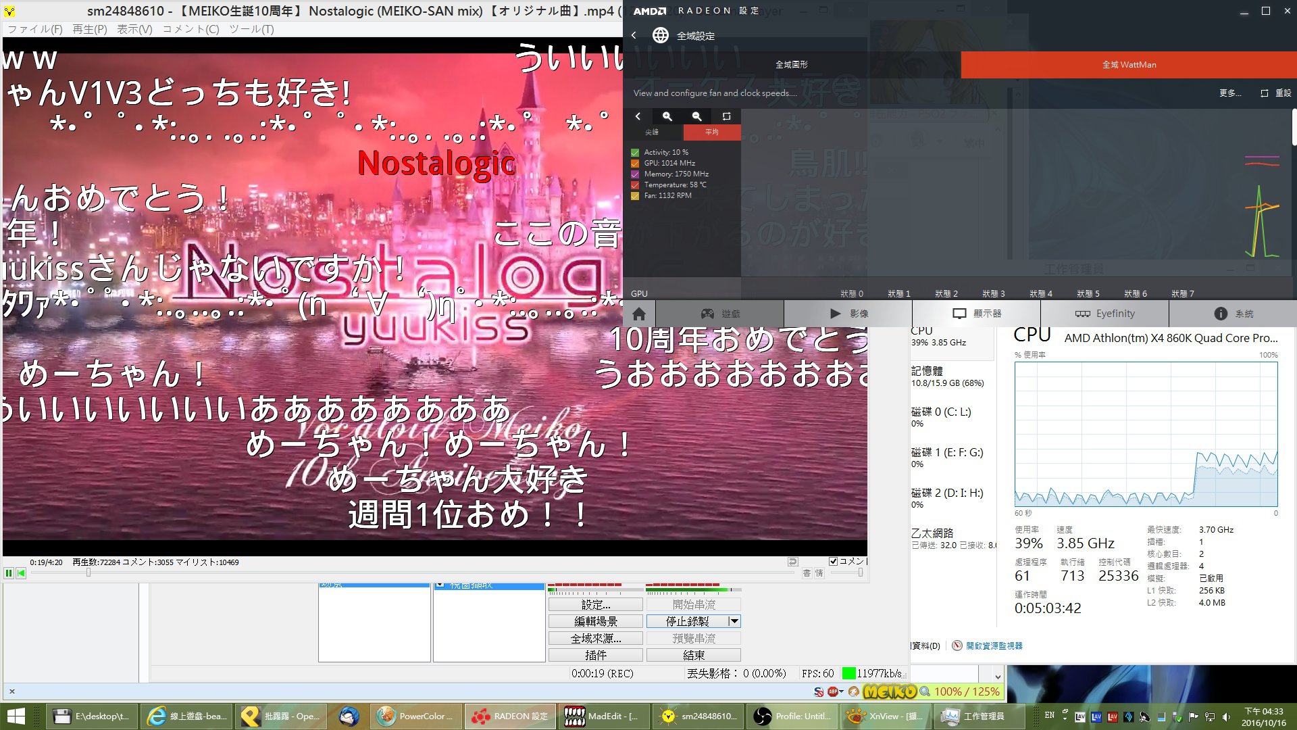Open the volume tray icon
The height and width of the screenshot is (730, 1297).
coord(1226,716)
